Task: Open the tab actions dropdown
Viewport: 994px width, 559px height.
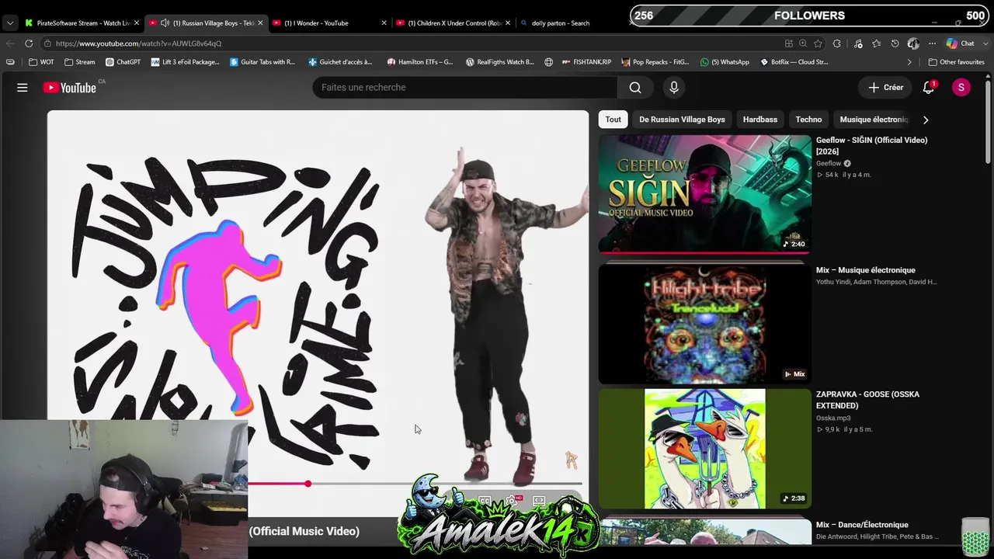Action: [x=10, y=23]
